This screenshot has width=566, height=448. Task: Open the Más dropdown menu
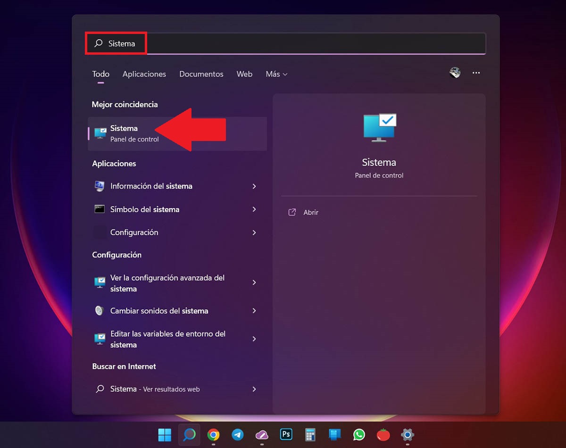click(276, 74)
